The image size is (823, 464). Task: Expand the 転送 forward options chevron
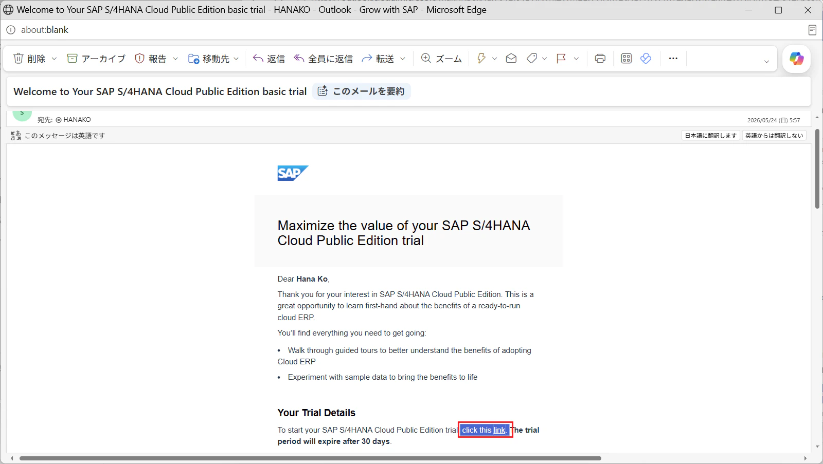point(403,59)
